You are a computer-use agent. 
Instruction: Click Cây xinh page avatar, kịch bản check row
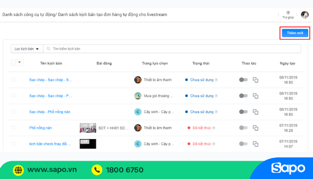138,144
